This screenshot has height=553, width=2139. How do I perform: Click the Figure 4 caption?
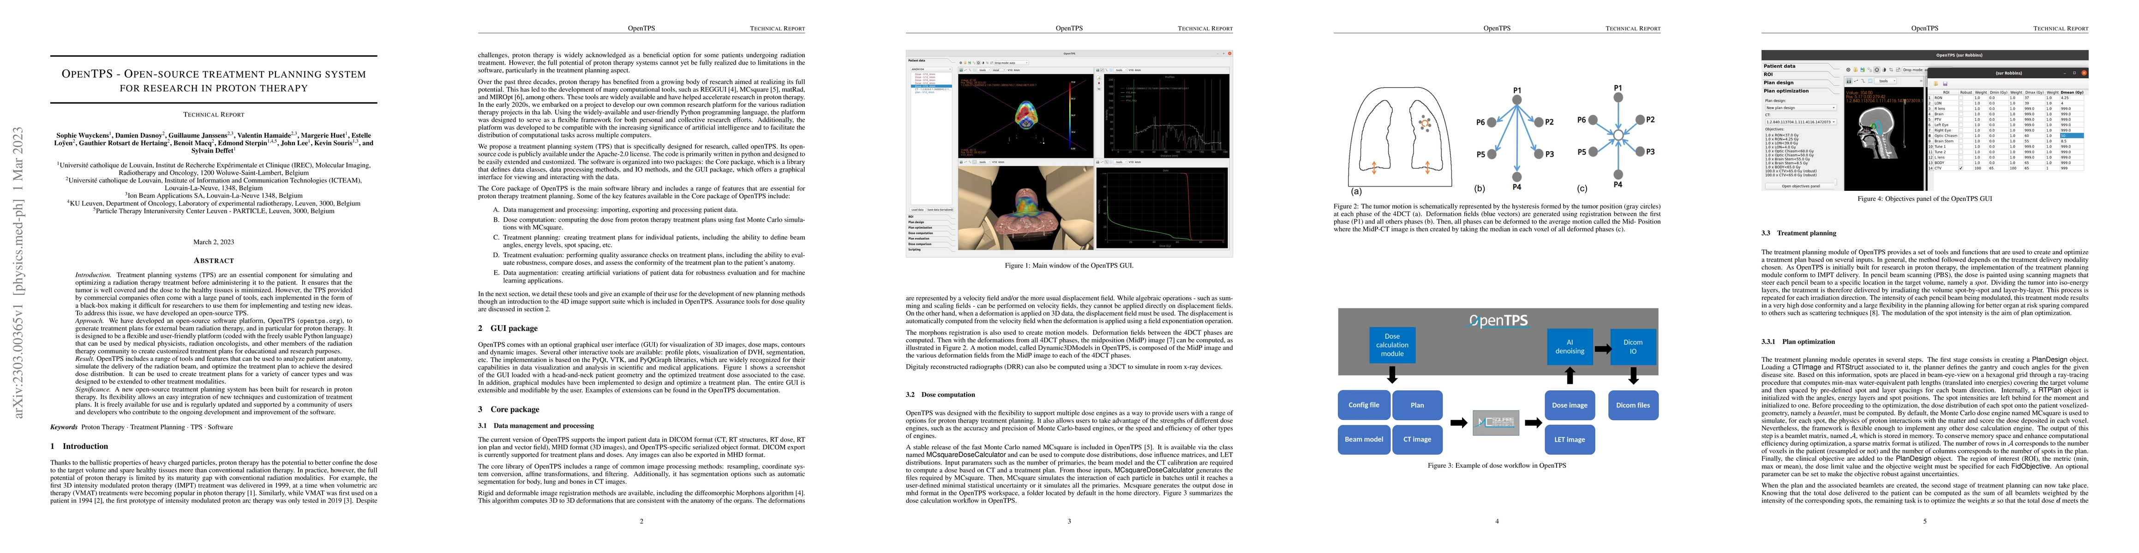tap(1924, 198)
